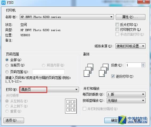Select the 页码范围 radio option
Screen dimensions: 151x127
tap(7, 72)
